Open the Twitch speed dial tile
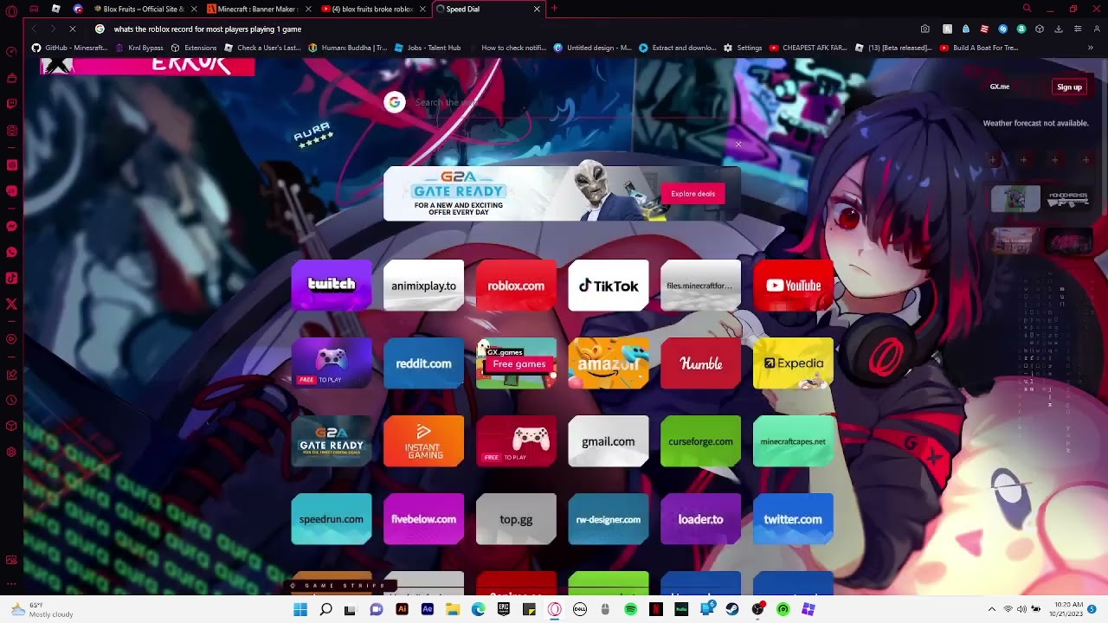Image resolution: width=1108 pixels, height=623 pixels. tap(332, 286)
